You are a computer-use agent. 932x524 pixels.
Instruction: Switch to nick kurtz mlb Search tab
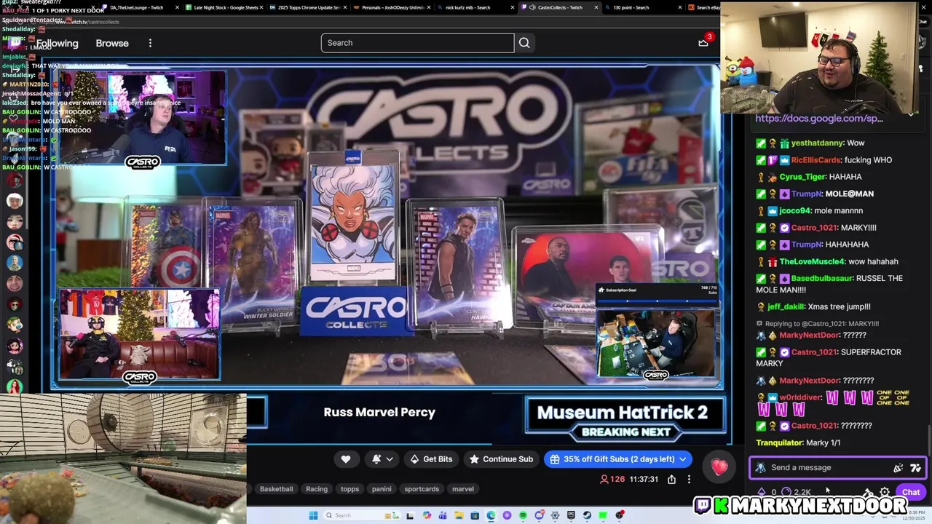point(477,7)
